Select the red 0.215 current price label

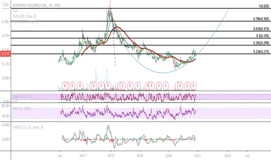pyautogui.click(x=5, y=54)
